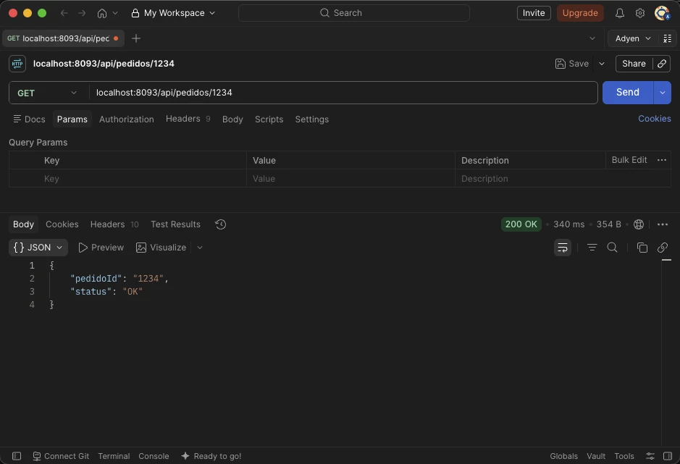Open the response history clock icon

220,224
